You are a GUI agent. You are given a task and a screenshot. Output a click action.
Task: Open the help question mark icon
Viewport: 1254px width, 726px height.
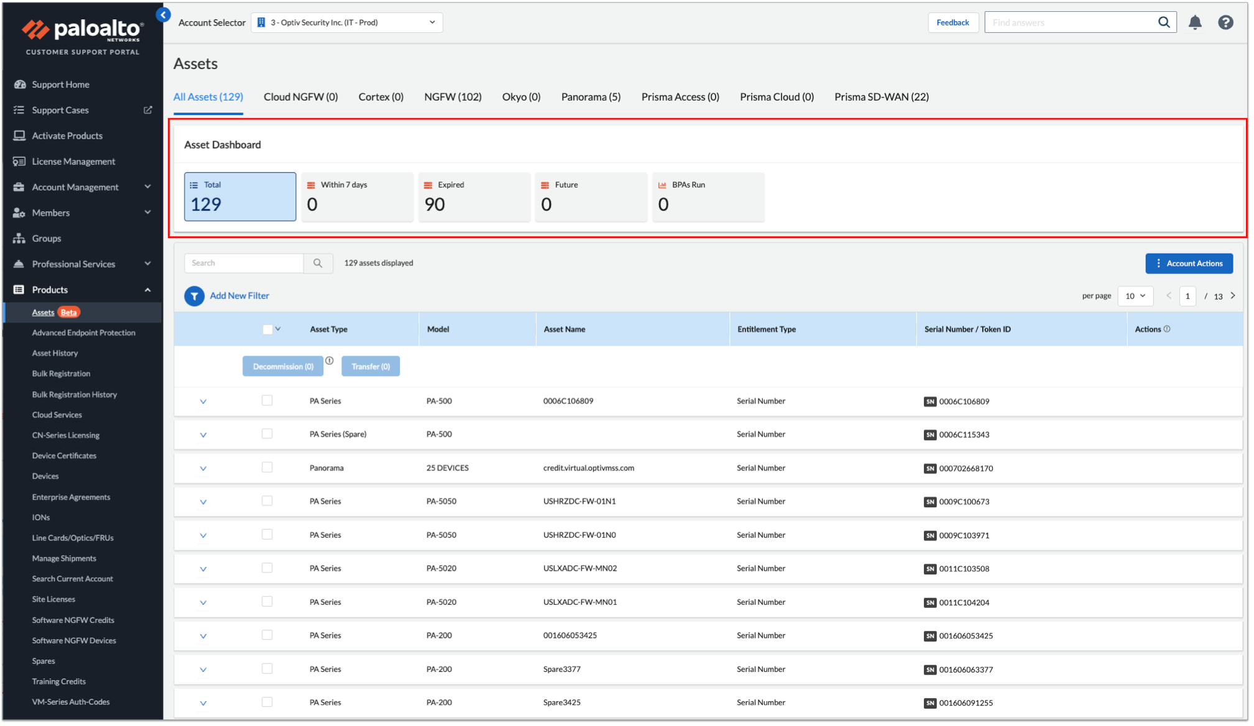point(1225,23)
